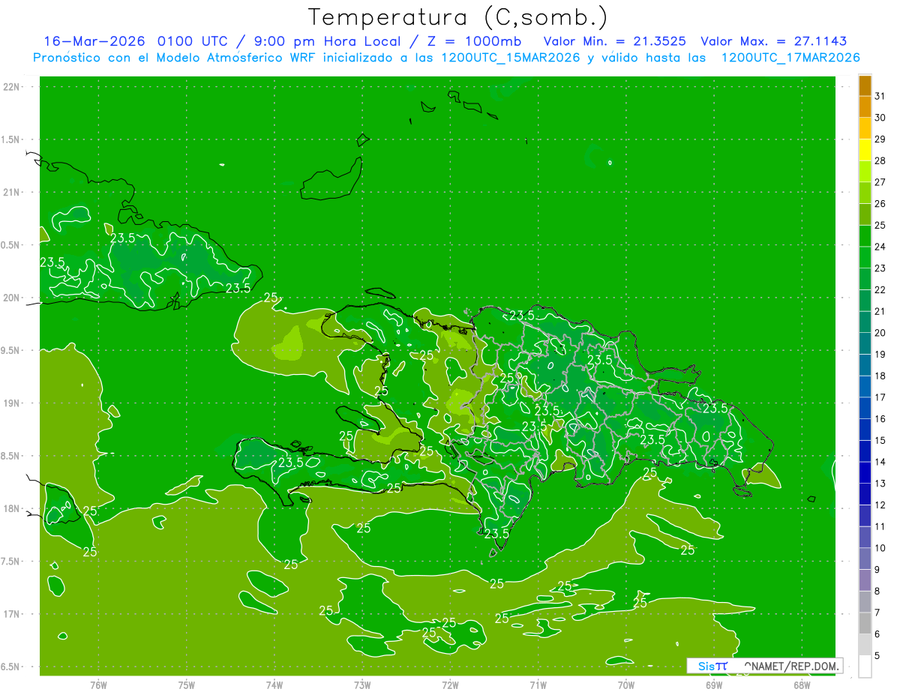Click legend color band between 28 and 29
This screenshot has height=695, width=900.
point(865,150)
